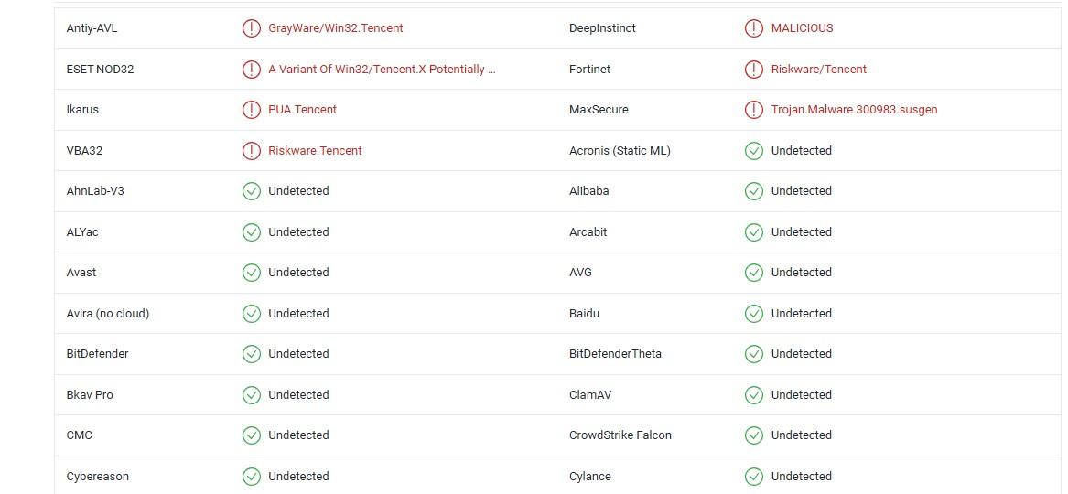Click the green check icon in Cylance row
Viewport: 1068px width, 494px height.
[x=753, y=476]
